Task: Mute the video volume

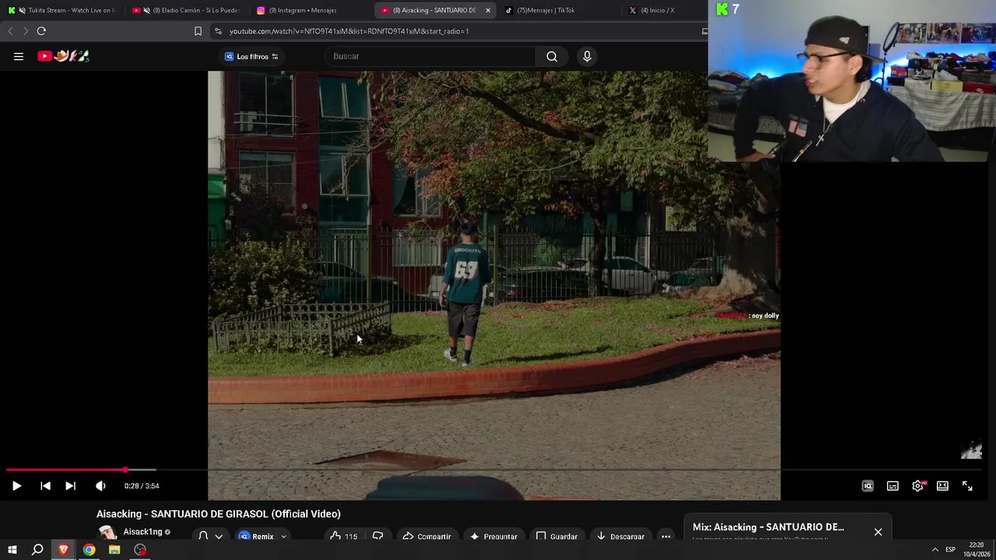Action: click(x=100, y=485)
